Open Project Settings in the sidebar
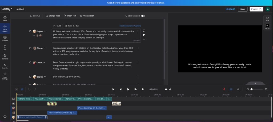 pyautogui.click(x=5, y=76)
